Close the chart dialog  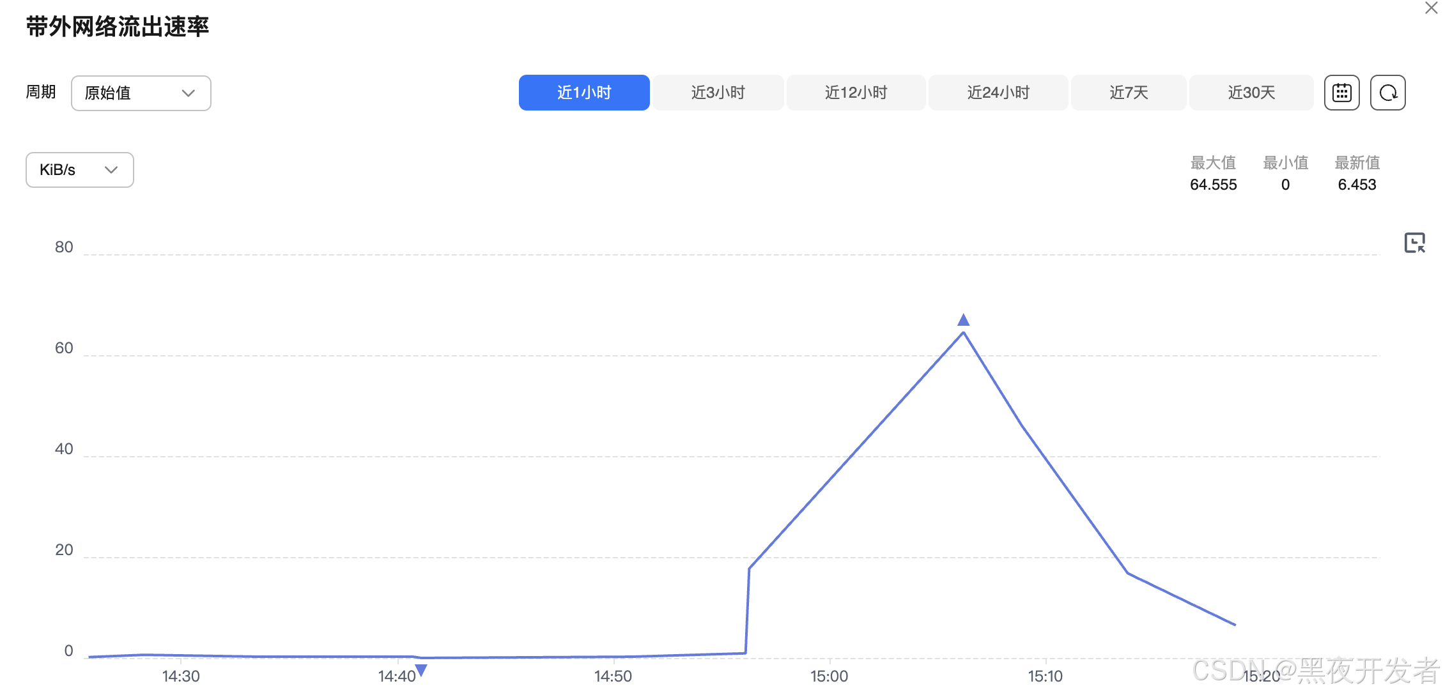[1431, 8]
